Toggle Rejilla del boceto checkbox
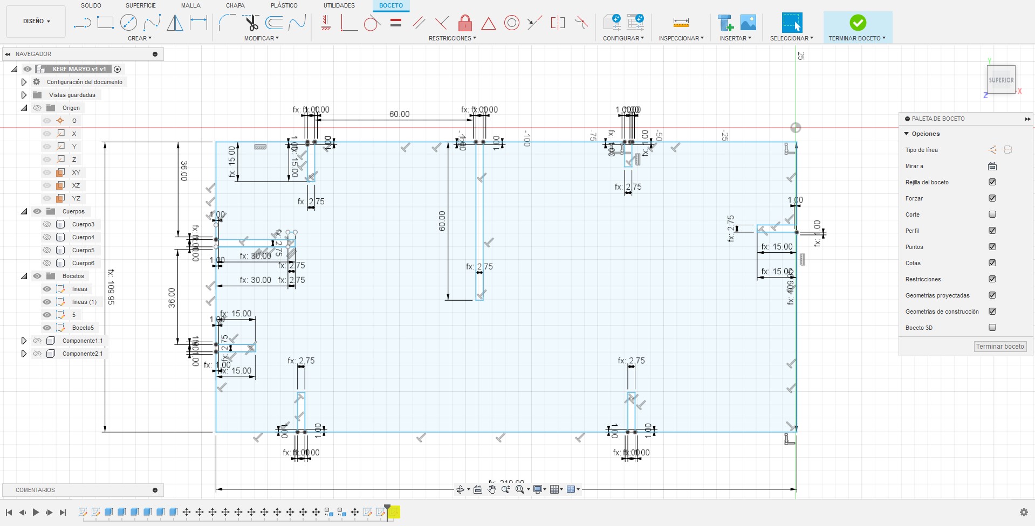The width and height of the screenshot is (1035, 526). [992, 182]
